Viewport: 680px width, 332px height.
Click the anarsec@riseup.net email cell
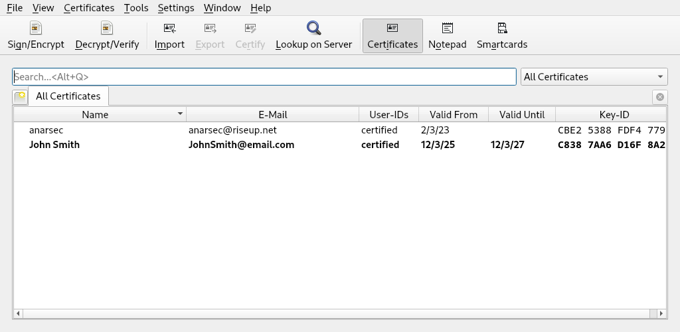click(232, 130)
